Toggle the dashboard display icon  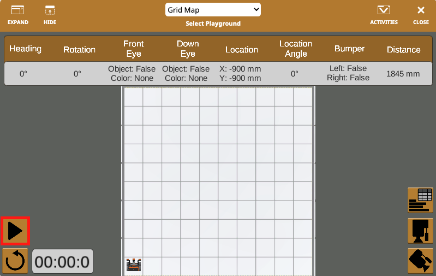(420, 200)
